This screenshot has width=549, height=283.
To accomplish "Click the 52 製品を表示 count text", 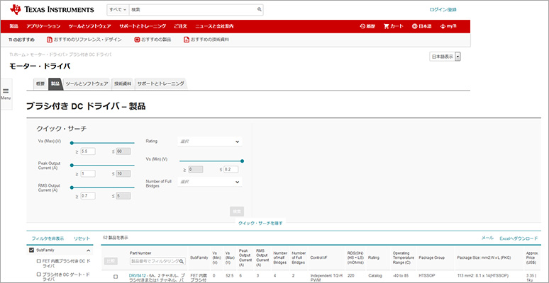I will [x=116, y=238].
